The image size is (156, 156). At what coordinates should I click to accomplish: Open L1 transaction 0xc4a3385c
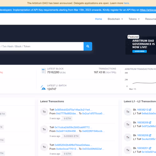(149, 139)
